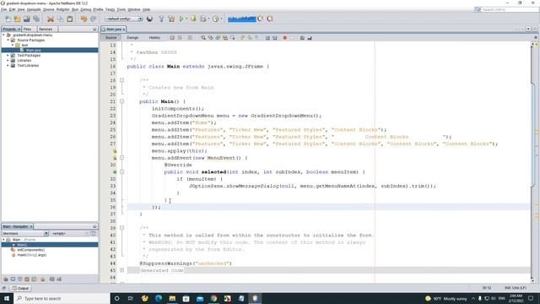The height and width of the screenshot is (304, 540).
Task: Collapse code fold at line 21 constructor
Action: coord(121,101)
